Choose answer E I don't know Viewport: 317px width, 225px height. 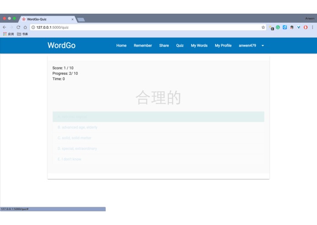(x=158, y=159)
